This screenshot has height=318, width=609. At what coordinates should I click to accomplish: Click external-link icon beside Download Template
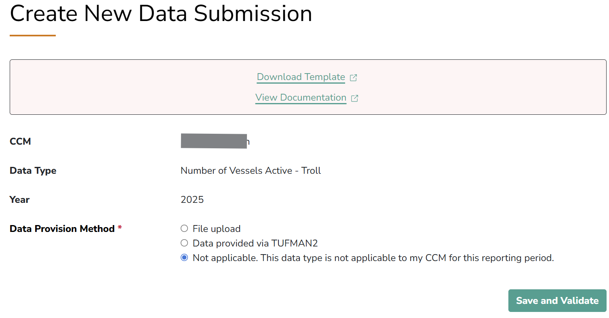pos(353,78)
